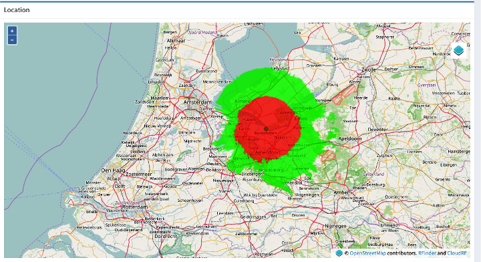Click the Location panel heading
The image size is (481, 262).
tap(17, 10)
